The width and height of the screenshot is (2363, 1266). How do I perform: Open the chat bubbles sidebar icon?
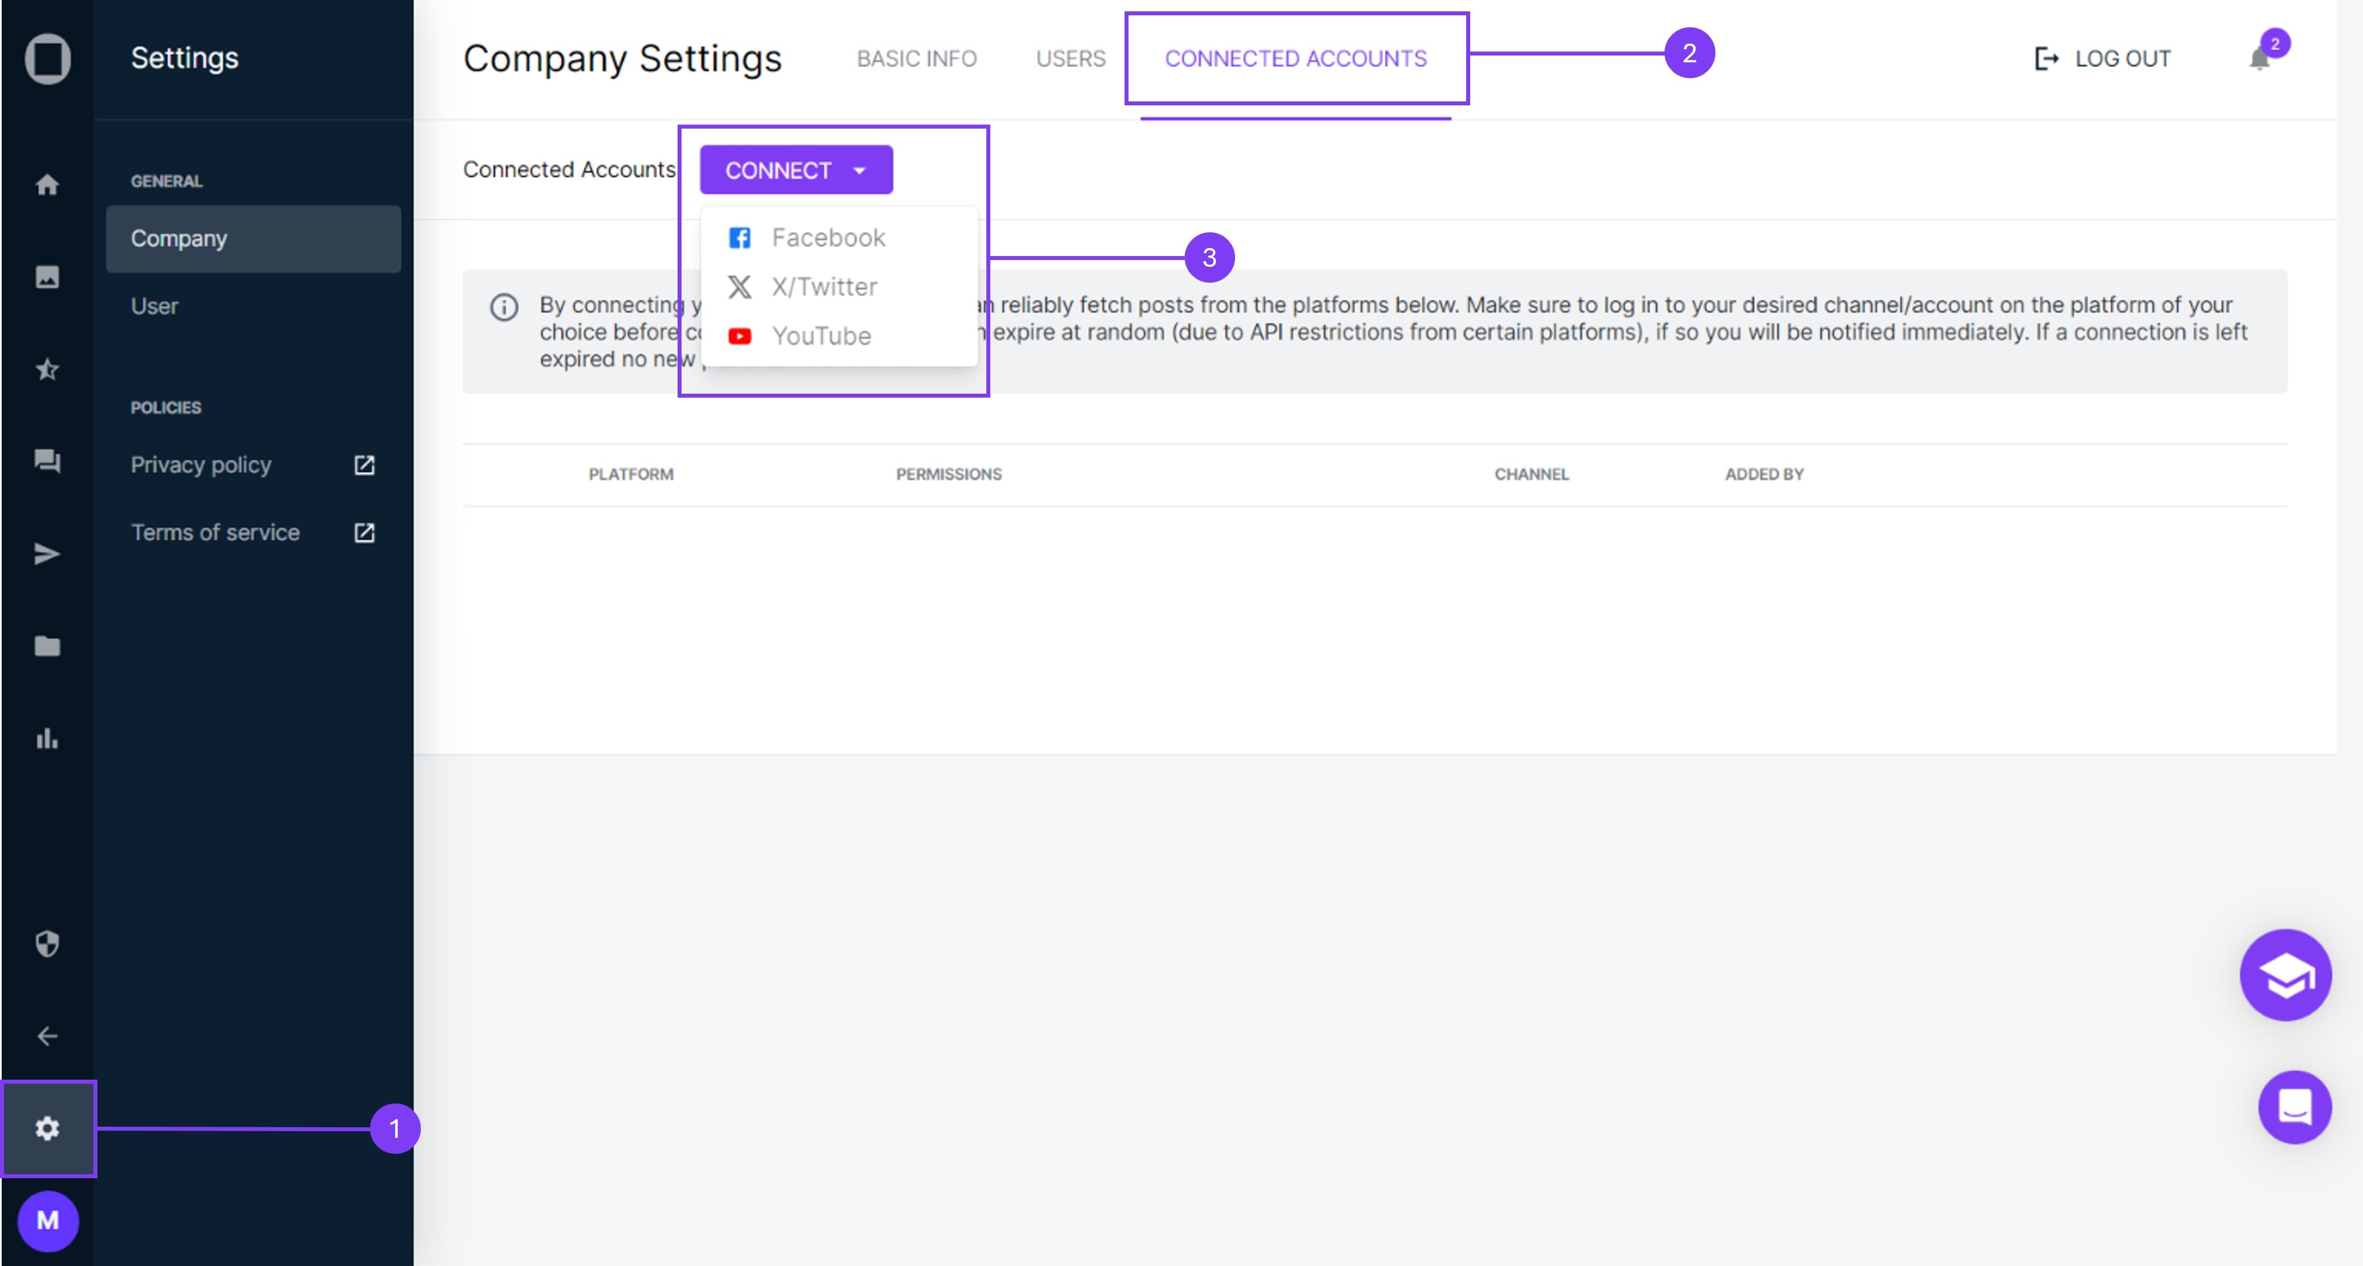(47, 461)
